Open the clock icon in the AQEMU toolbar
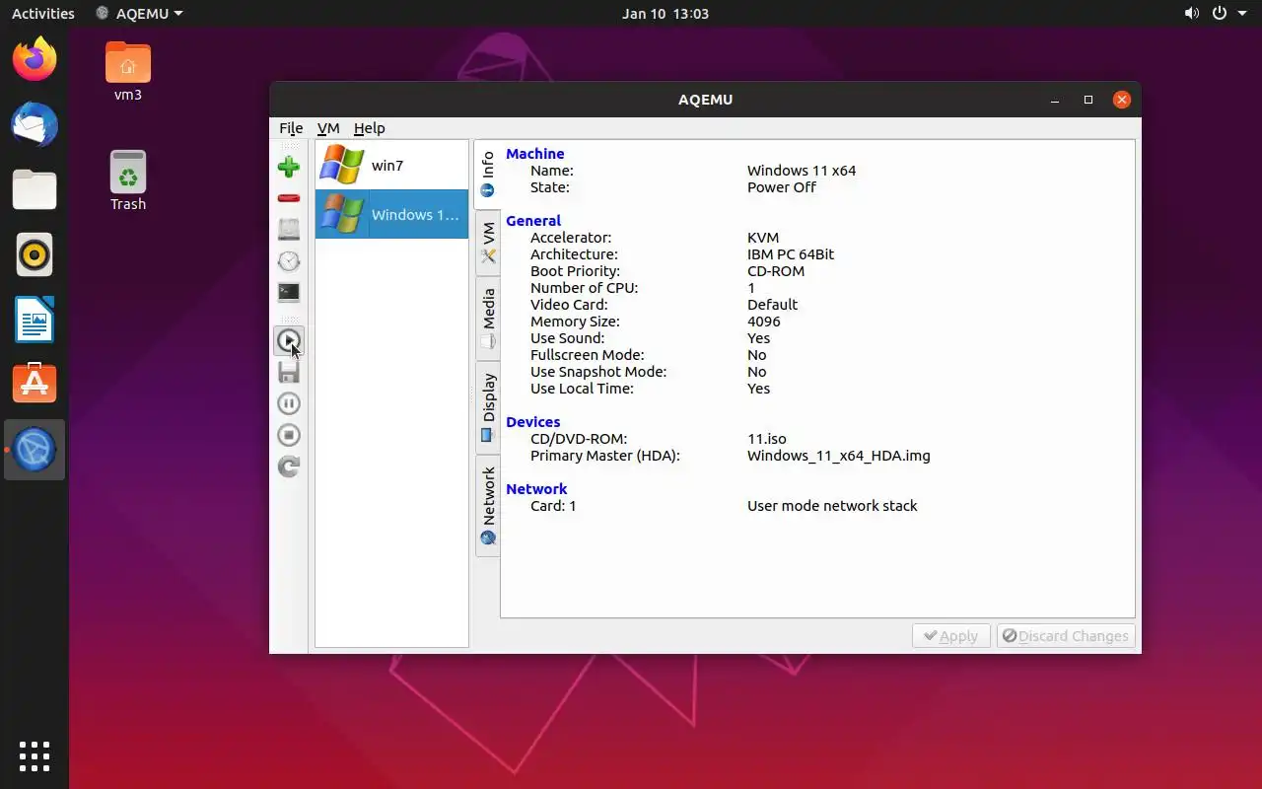The image size is (1262, 789). coord(289,260)
